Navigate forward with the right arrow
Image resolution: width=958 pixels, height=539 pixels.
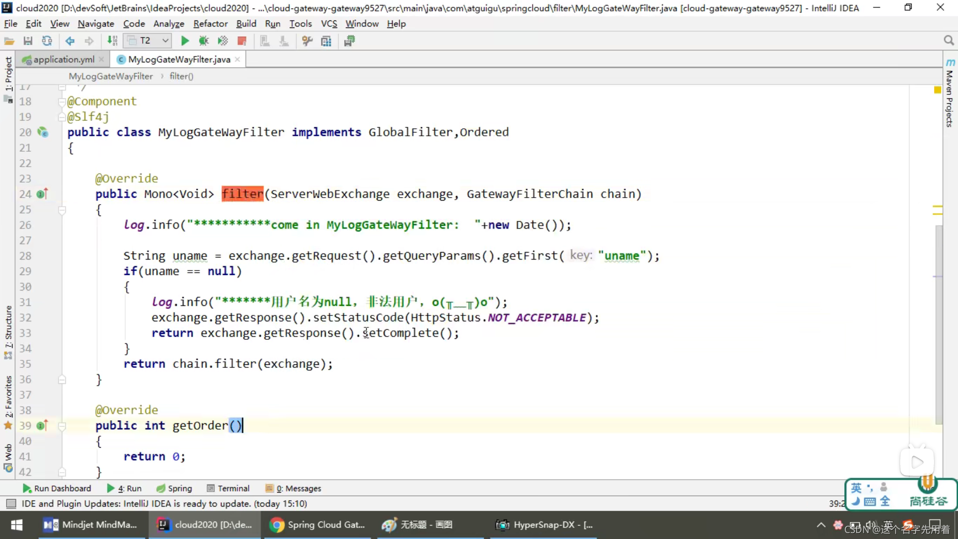click(89, 41)
